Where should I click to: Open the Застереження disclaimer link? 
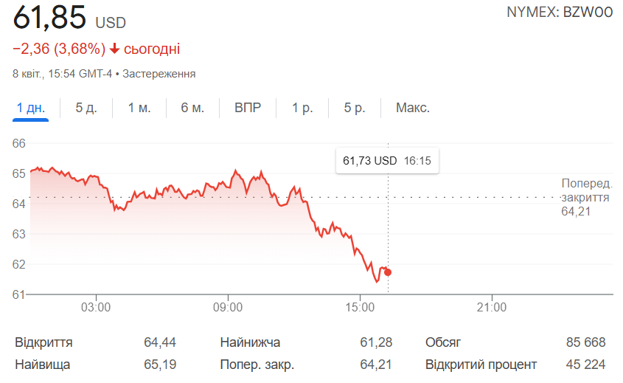(x=159, y=74)
